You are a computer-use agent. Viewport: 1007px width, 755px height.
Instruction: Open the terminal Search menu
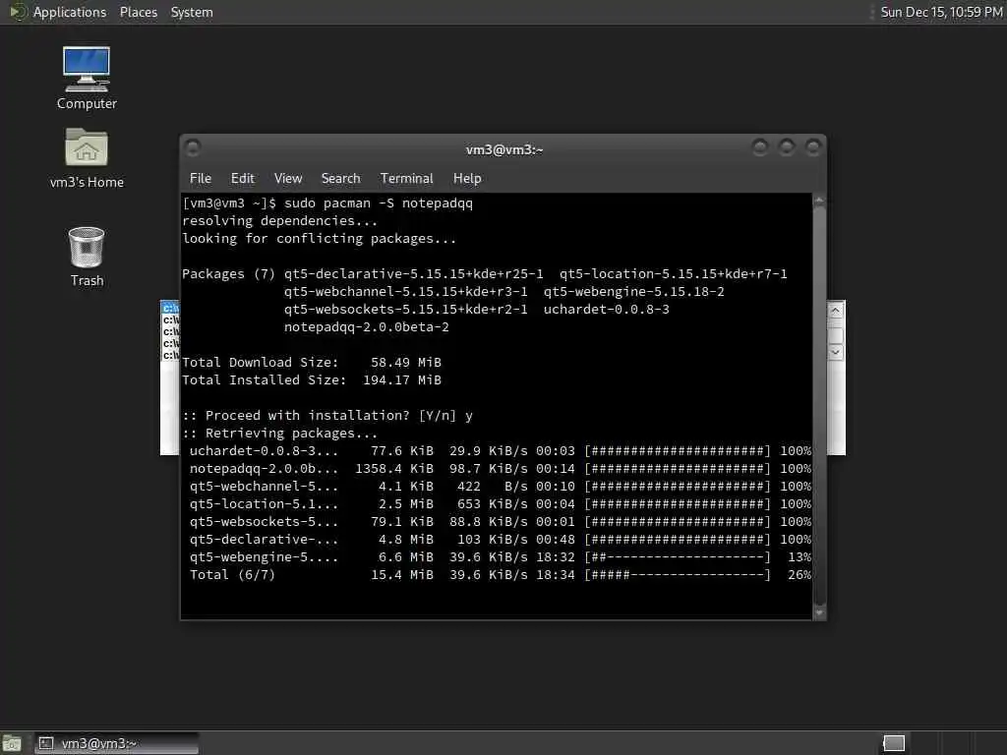point(340,179)
